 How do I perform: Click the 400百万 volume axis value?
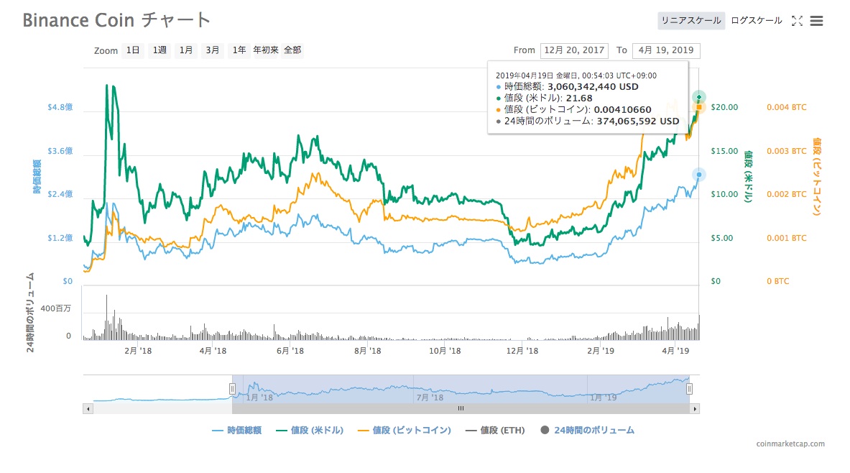click(55, 308)
